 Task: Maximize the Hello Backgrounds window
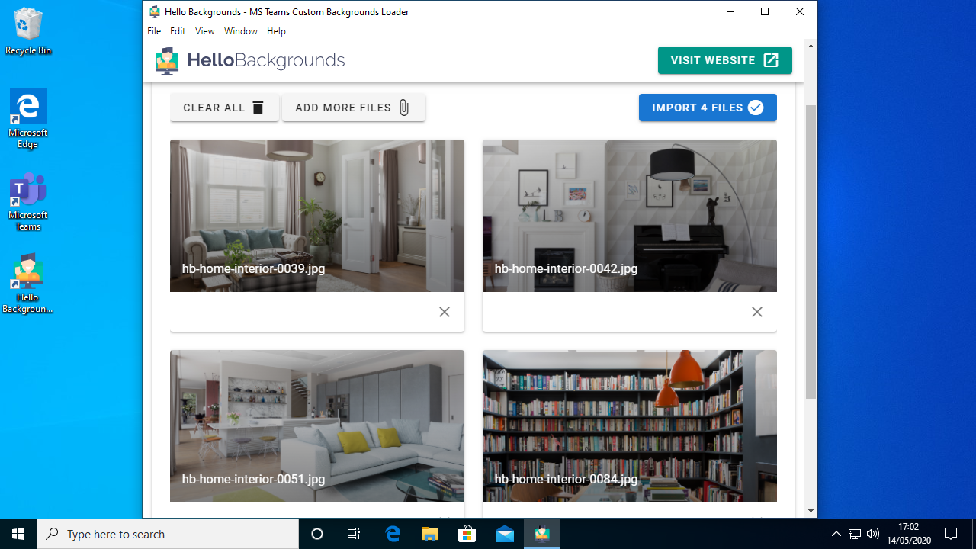(765, 11)
